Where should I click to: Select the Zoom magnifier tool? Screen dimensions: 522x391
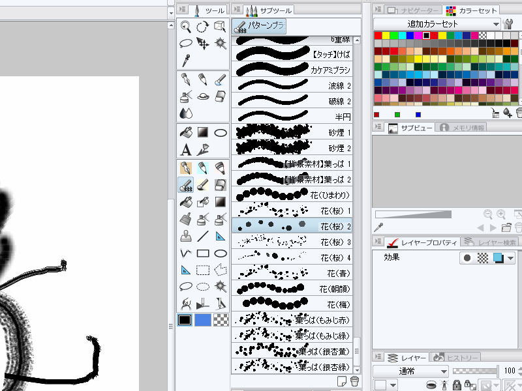click(x=185, y=26)
